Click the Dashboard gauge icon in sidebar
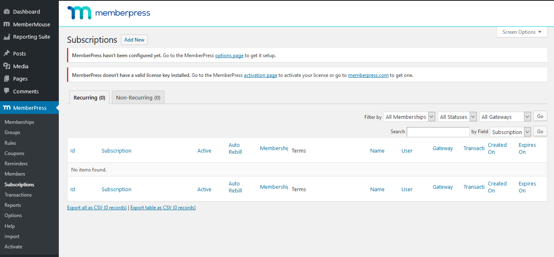 (x=7, y=12)
